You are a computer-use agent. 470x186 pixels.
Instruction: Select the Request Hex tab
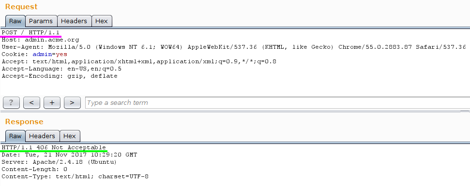(x=102, y=21)
